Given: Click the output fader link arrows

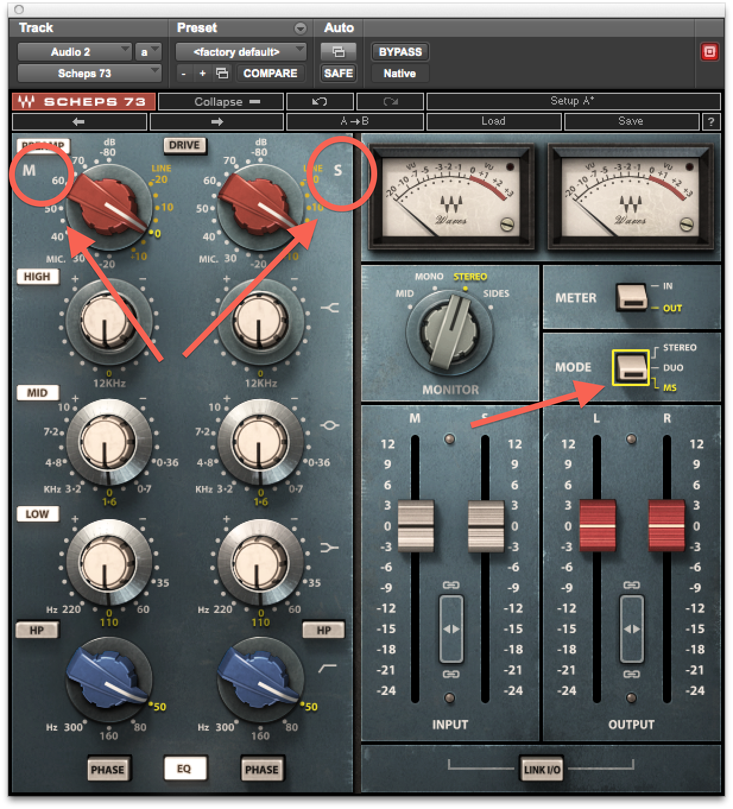Looking at the screenshot, I should click(631, 629).
